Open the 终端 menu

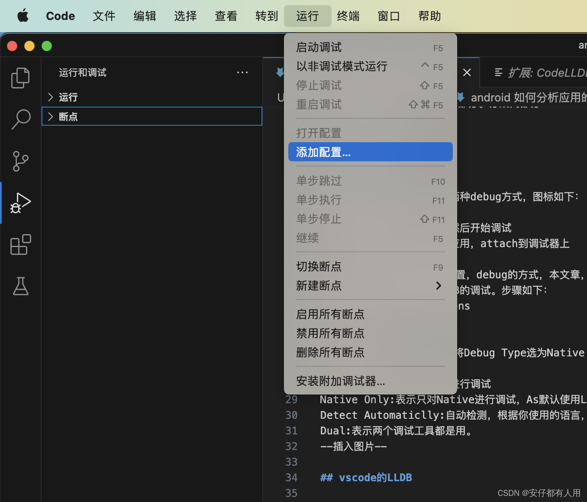pyautogui.click(x=348, y=16)
